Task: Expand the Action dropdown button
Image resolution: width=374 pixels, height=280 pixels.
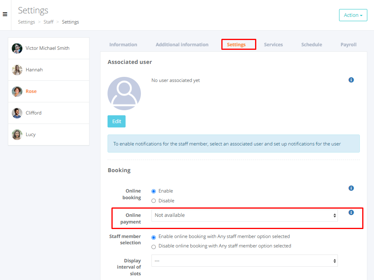Action: (353, 15)
